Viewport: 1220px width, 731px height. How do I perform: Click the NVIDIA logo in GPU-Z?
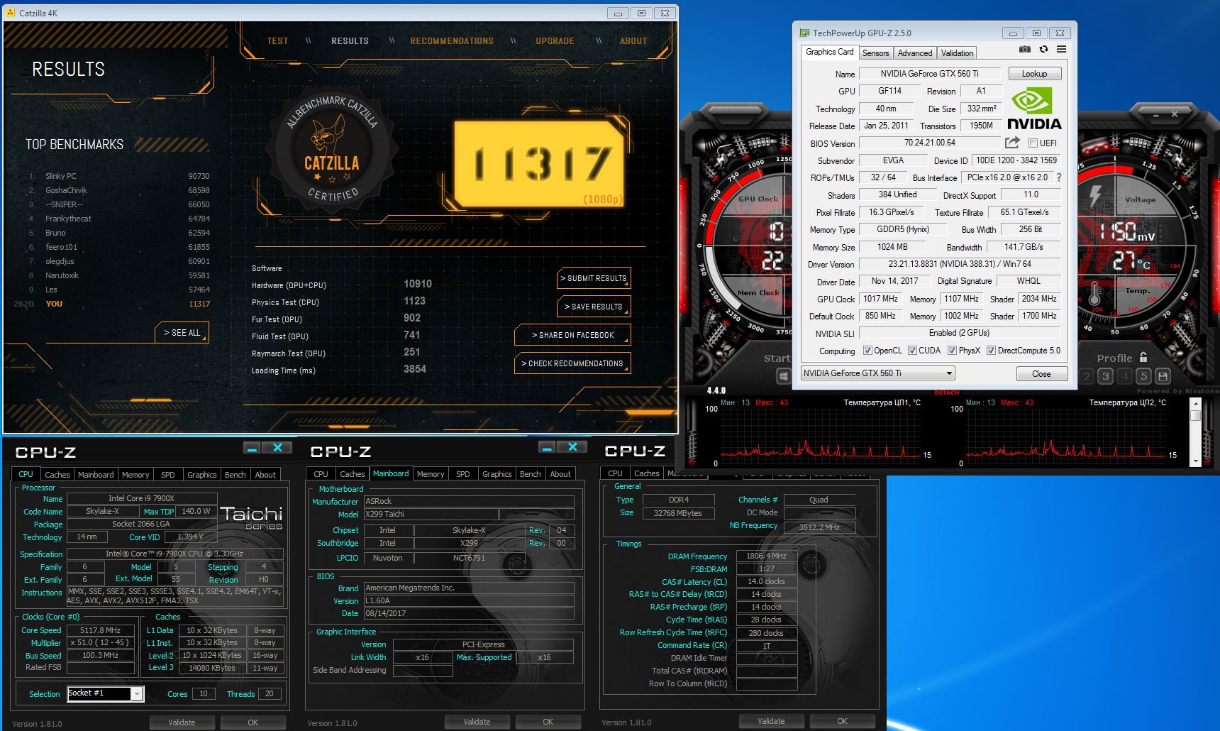pyautogui.click(x=1034, y=109)
